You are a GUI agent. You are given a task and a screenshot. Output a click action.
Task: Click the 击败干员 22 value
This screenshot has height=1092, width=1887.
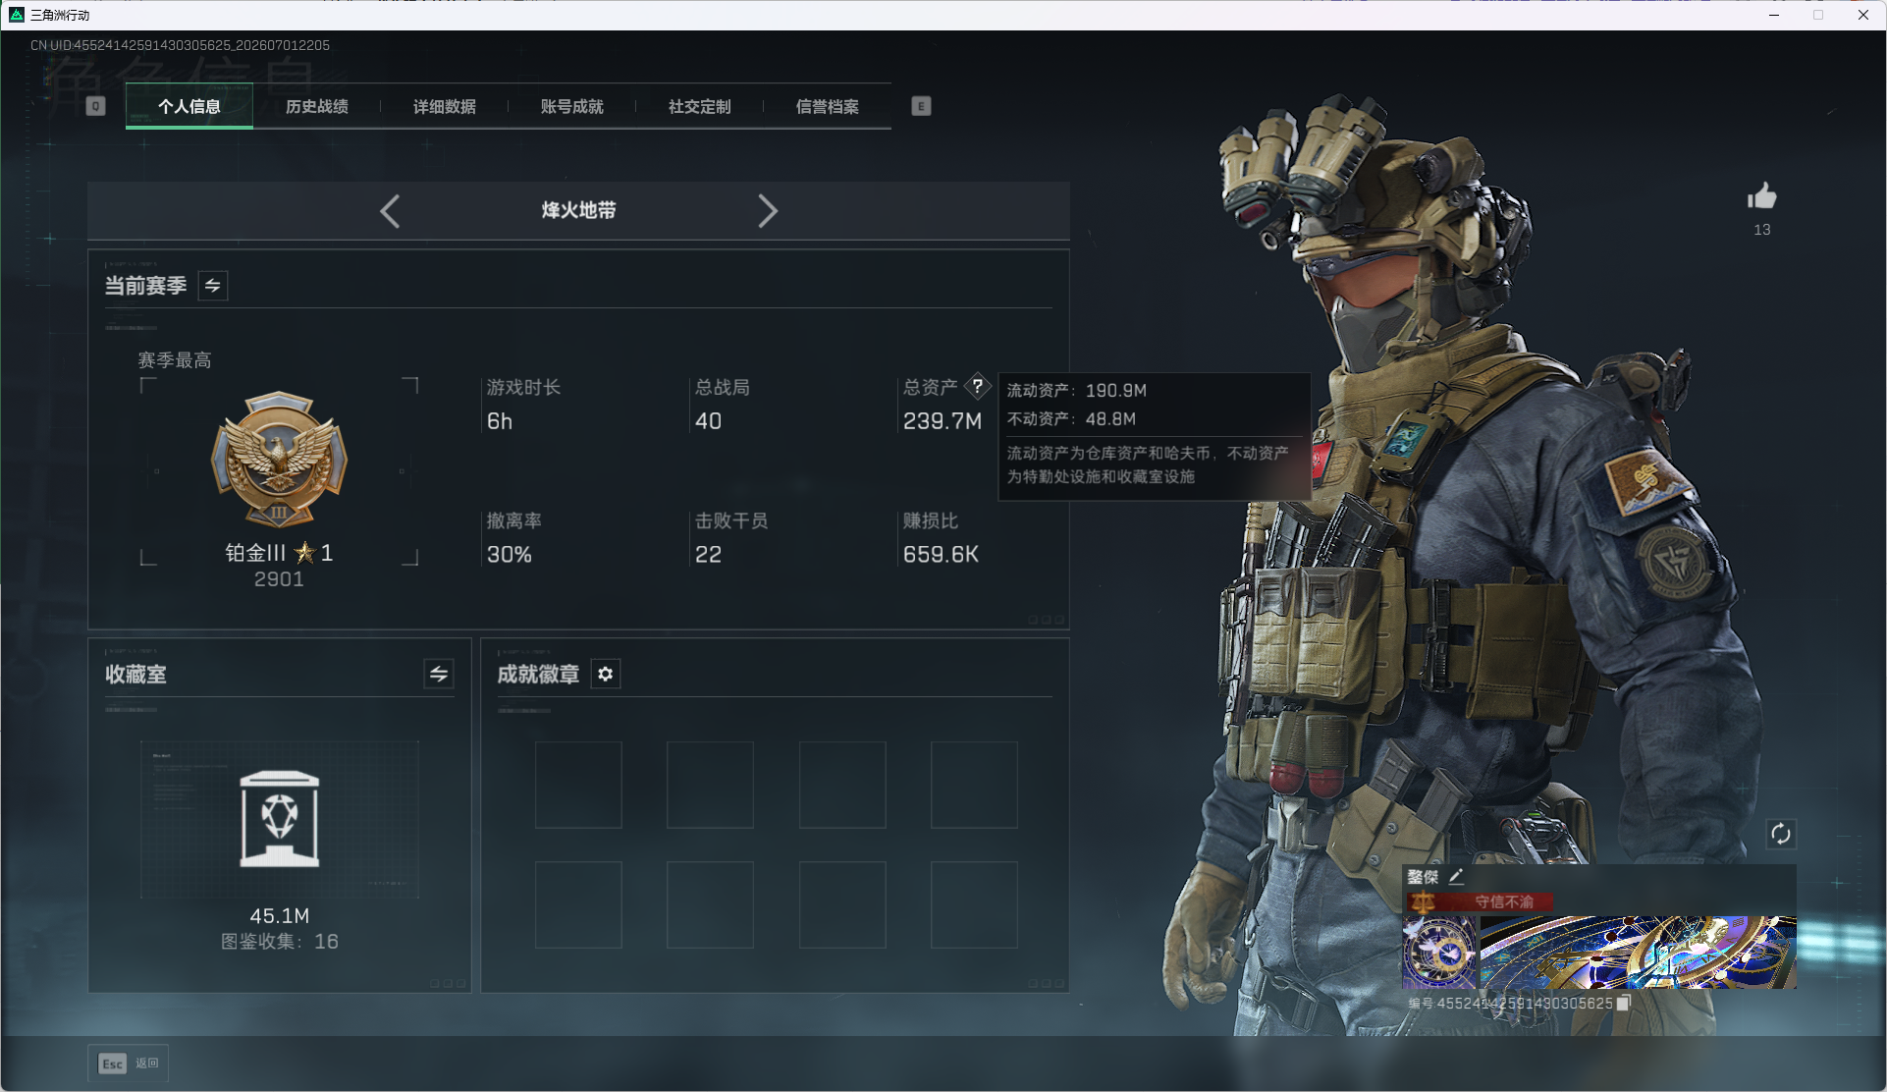click(x=708, y=555)
